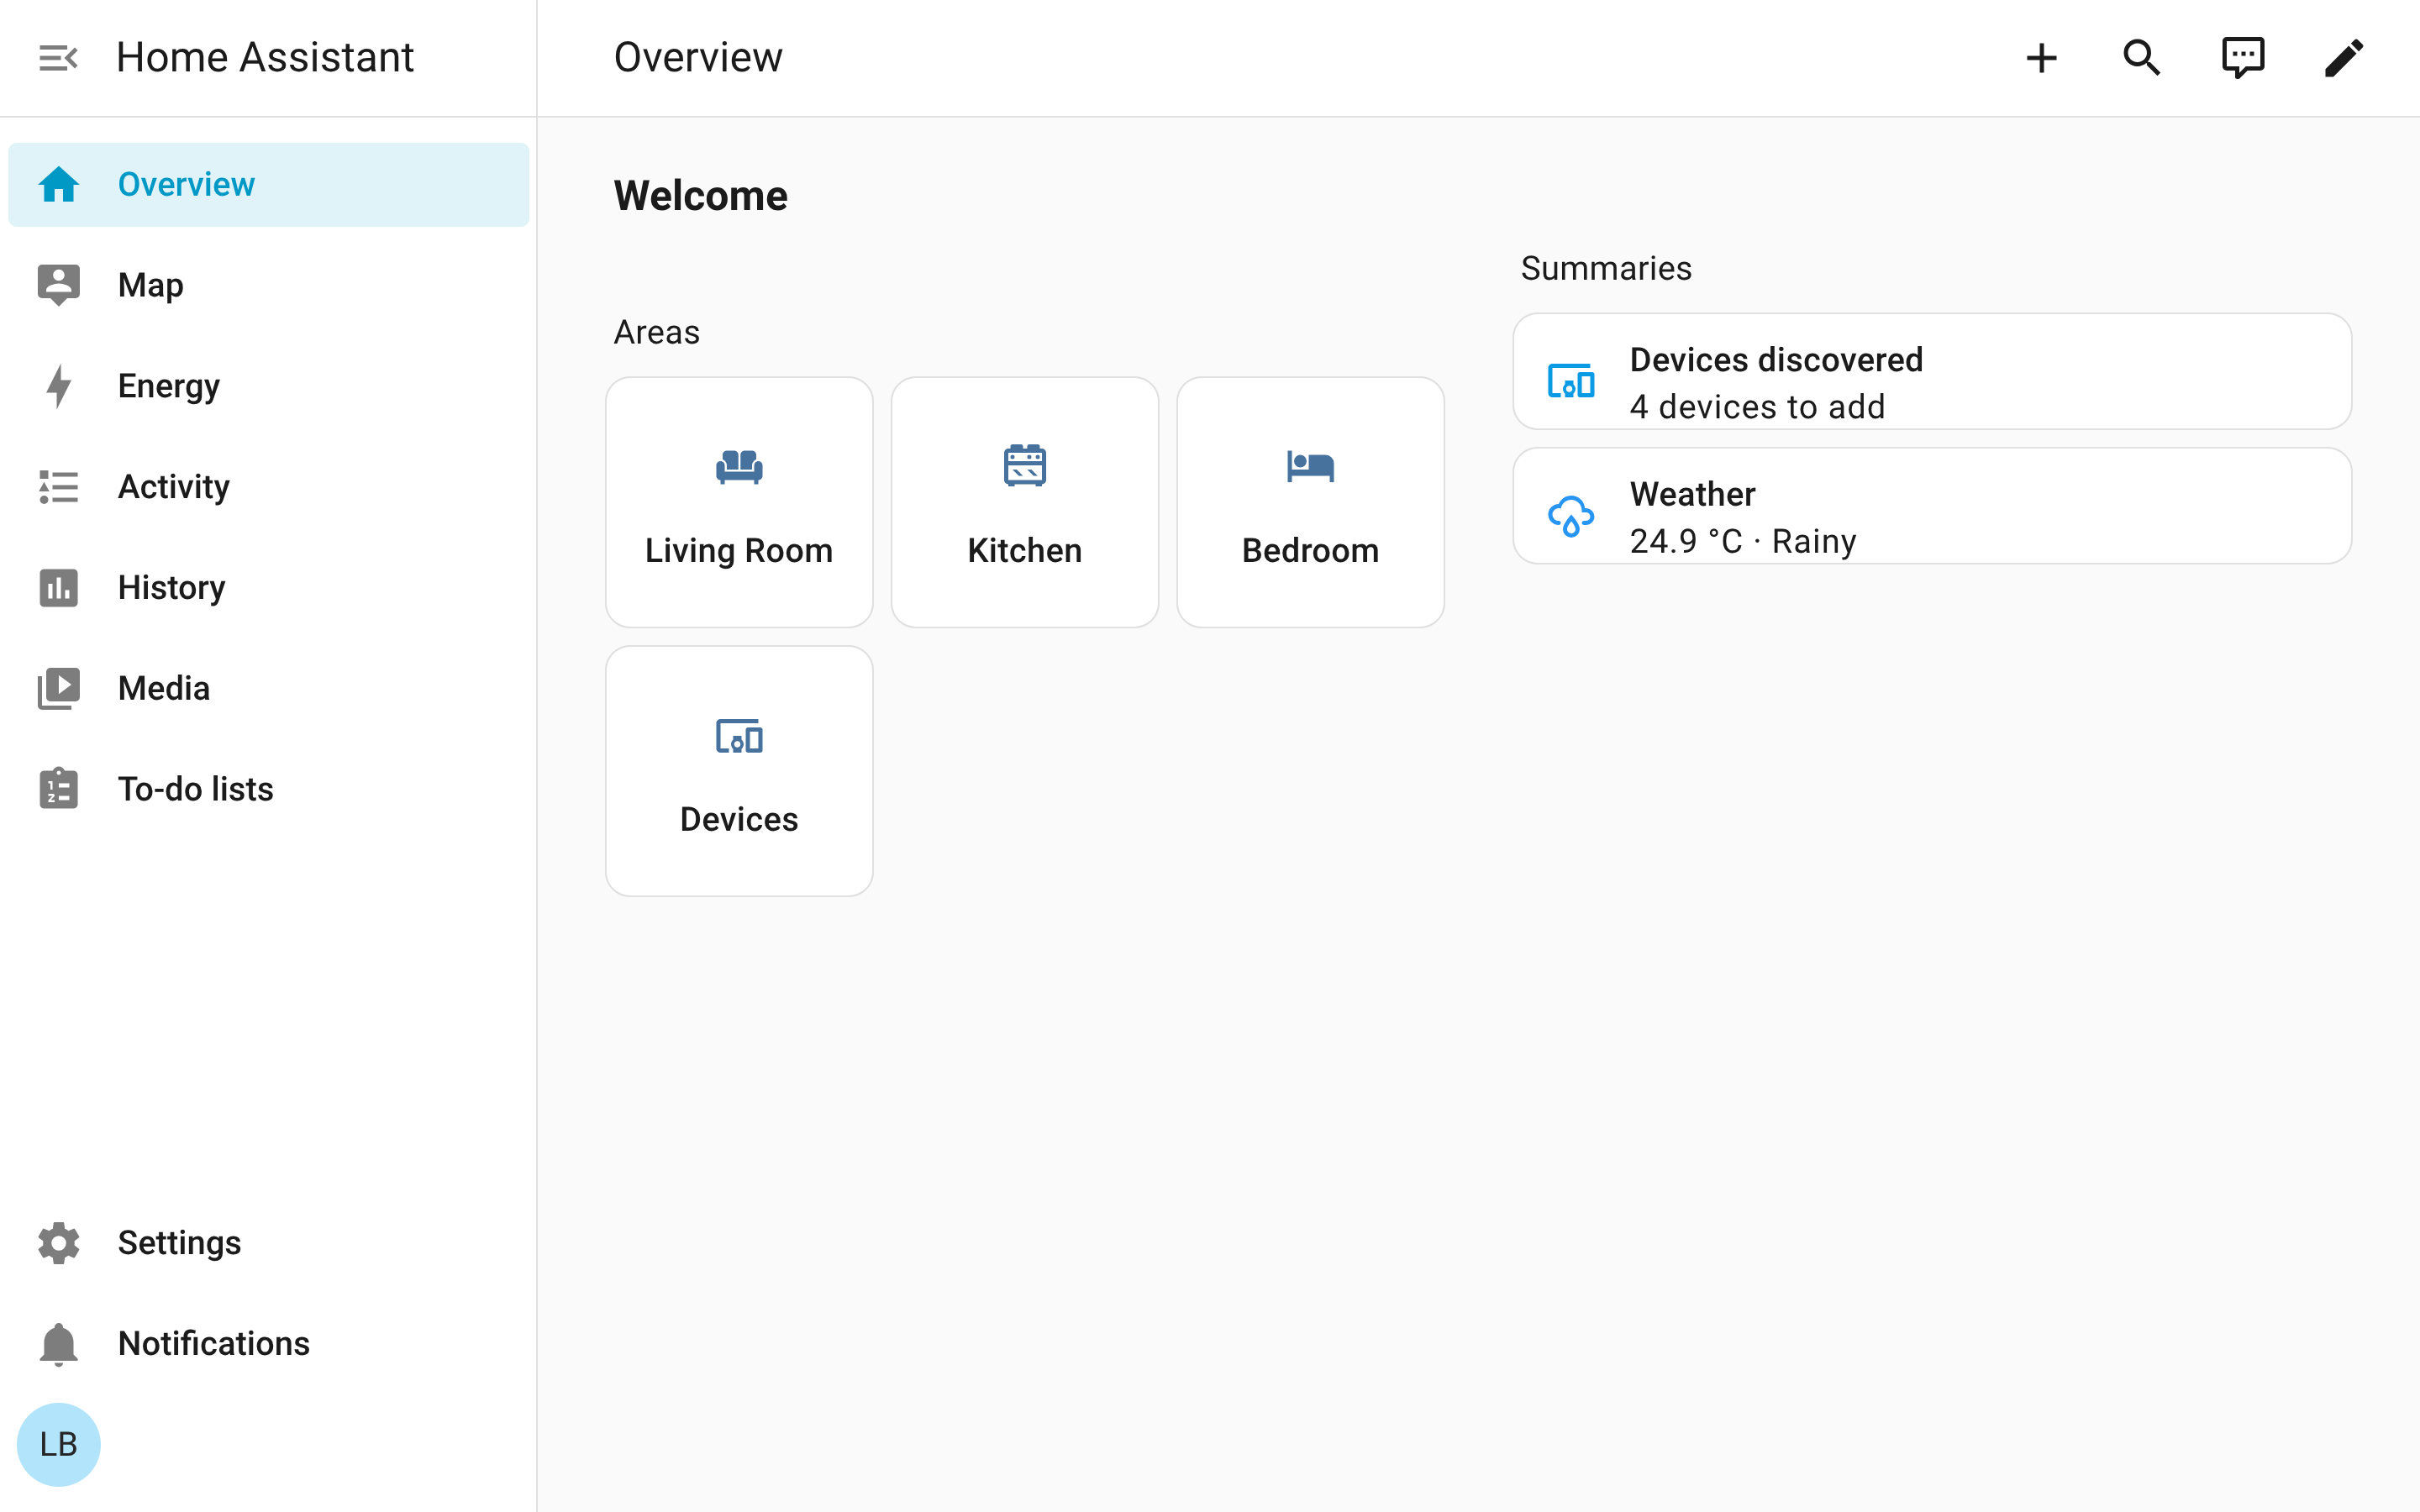Select Overview label in the sidebar

pos(187,185)
